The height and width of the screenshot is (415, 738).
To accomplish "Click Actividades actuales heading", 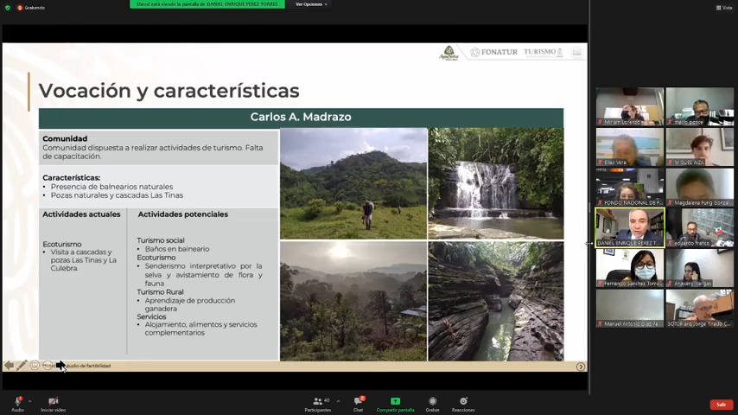I will tap(81, 214).
